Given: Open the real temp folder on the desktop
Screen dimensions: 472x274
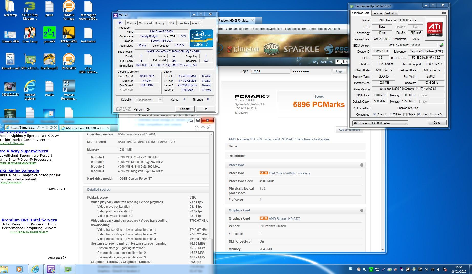Looking at the screenshot, I should (x=10, y=9).
